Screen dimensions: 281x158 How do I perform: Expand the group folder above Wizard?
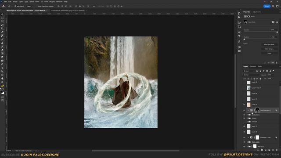(x=248, y=115)
